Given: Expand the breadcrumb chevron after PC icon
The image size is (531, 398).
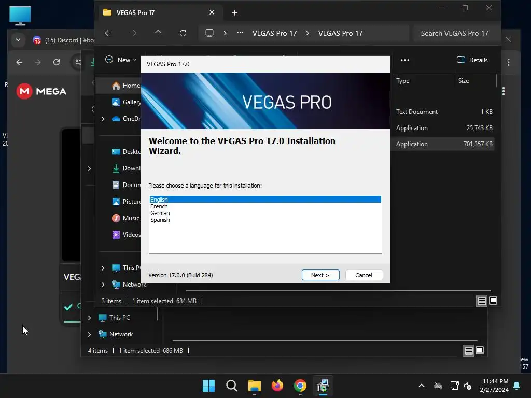Looking at the screenshot, I should click(225, 33).
